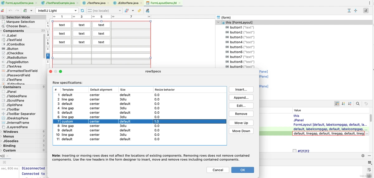Select JCheckBox component in palette
374x178 pixels.
pos(15,53)
